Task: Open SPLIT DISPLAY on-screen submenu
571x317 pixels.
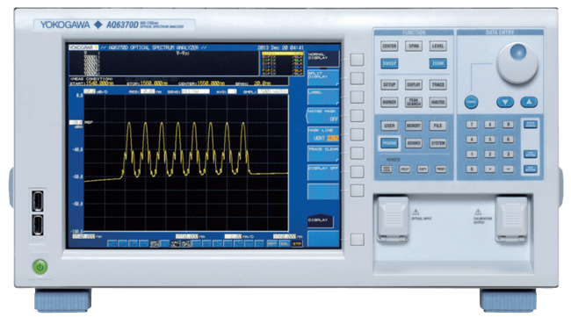Action: pyautogui.click(x=323, y=77)
